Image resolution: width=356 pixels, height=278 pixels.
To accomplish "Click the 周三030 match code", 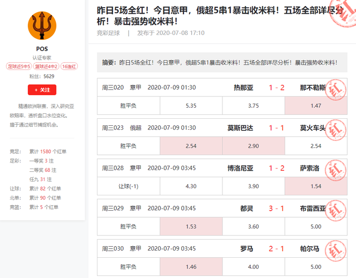I will point(113,249).
